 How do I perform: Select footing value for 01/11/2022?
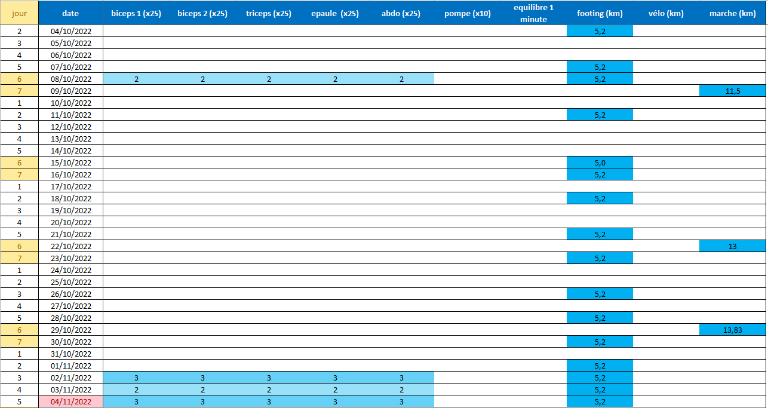pyautogui.click(x=600, y=366)
